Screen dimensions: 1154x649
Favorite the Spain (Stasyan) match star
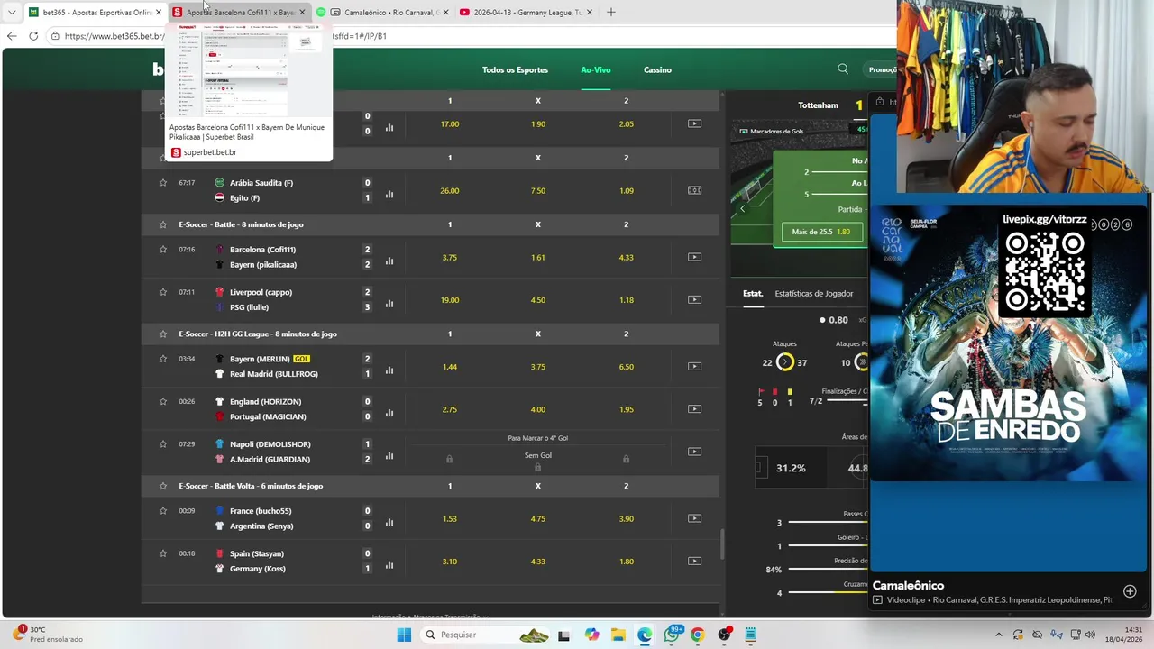163,553
